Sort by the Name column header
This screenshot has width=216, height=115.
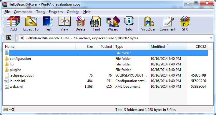click(39, 47)
